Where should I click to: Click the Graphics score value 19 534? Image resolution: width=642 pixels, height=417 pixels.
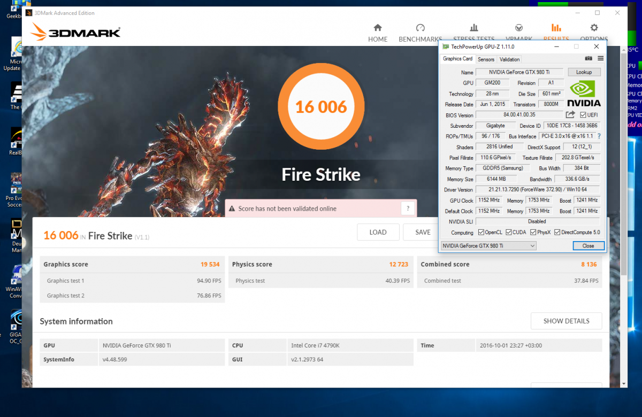point(211,264)
